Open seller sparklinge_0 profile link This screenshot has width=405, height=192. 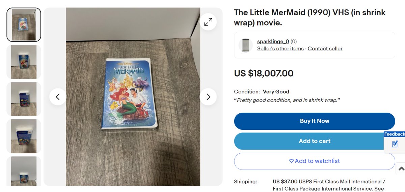pyautogui.click(x=273, y=41)
